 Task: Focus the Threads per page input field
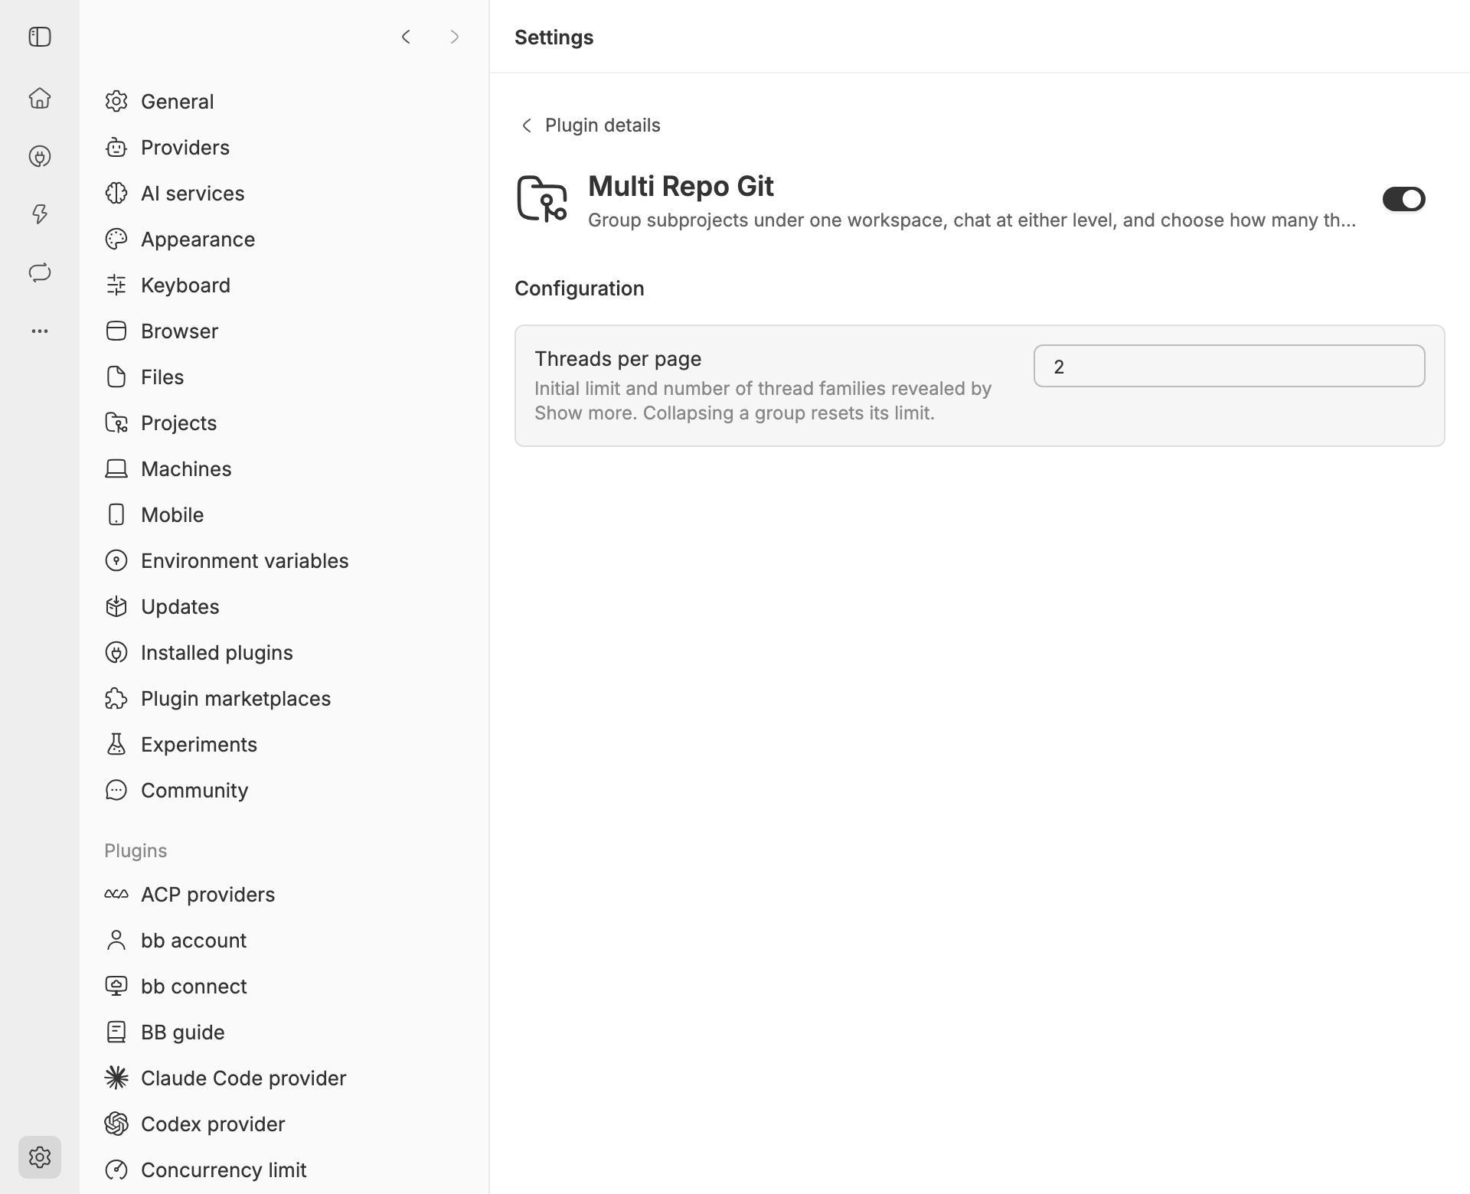[x=1229, y=366]
